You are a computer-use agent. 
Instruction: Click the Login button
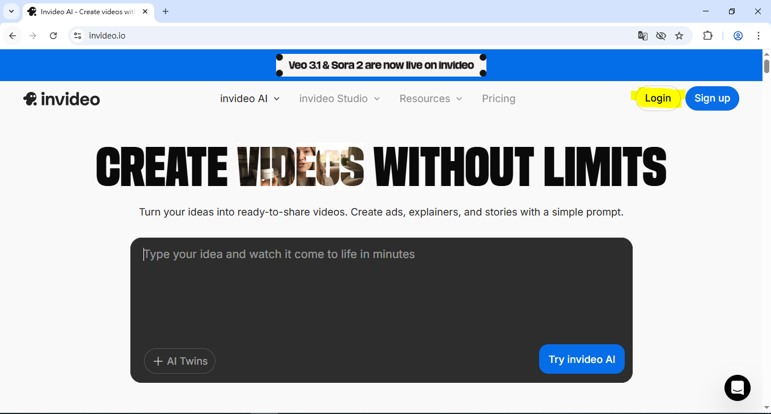click(x=658, y=99)
